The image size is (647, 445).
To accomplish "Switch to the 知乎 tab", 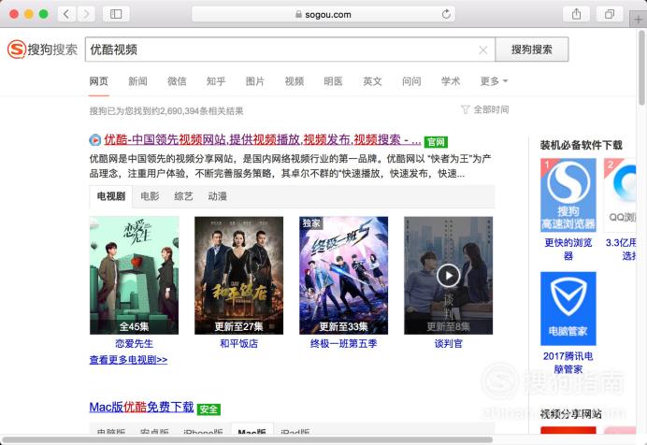I will click(216, 81).
